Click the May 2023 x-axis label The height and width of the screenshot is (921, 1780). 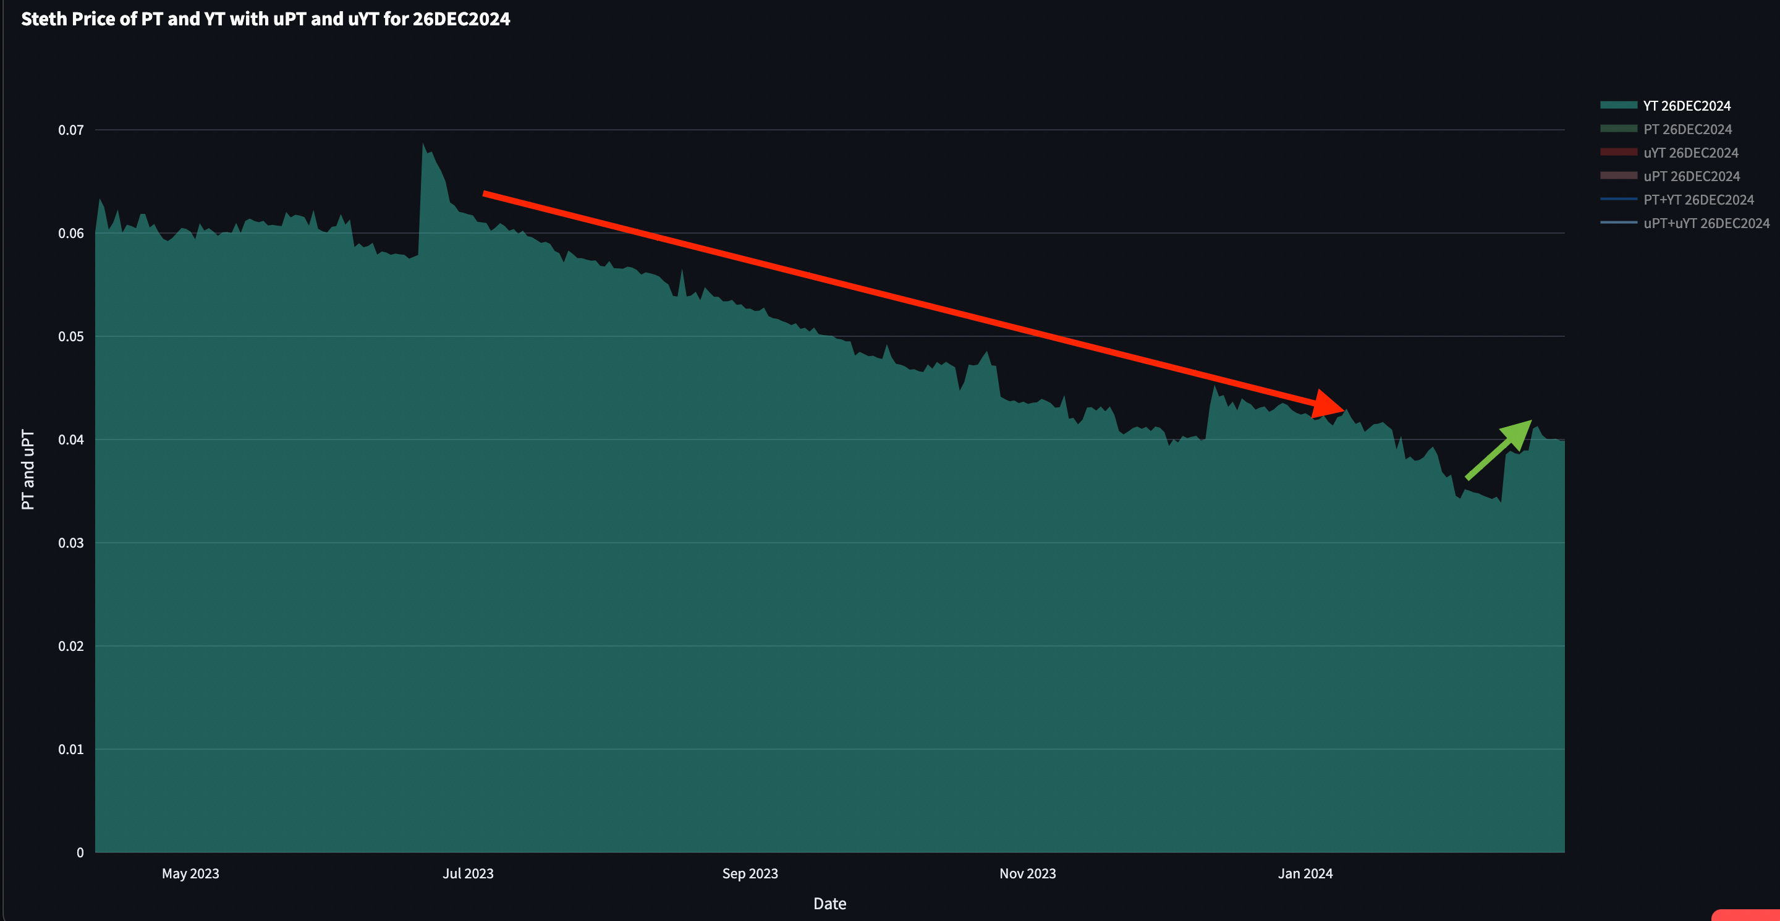click(190, 873)
